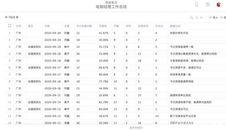Screen dimensions: 226x130
Task: Click the 导入 import cloud icon
Action: 210,17
